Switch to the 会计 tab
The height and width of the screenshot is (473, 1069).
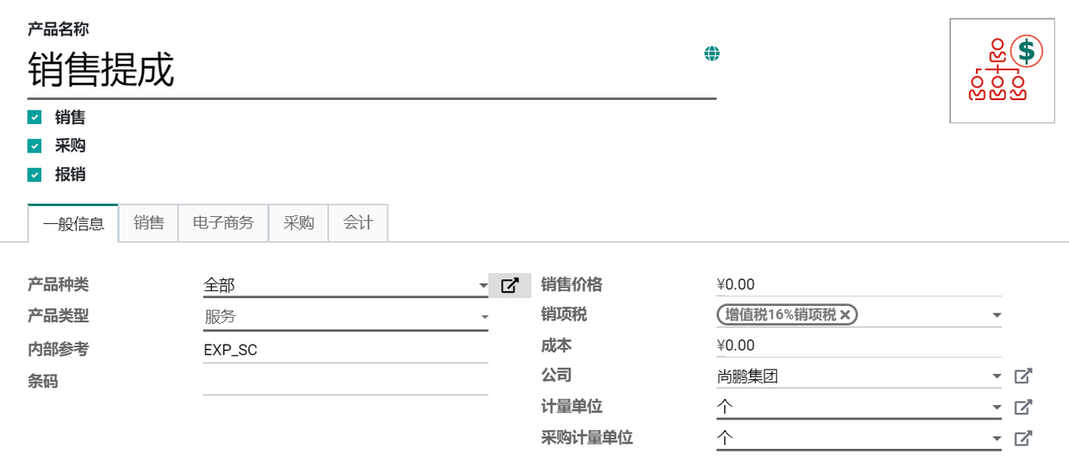pyautogui.click(x=358, y=223)
